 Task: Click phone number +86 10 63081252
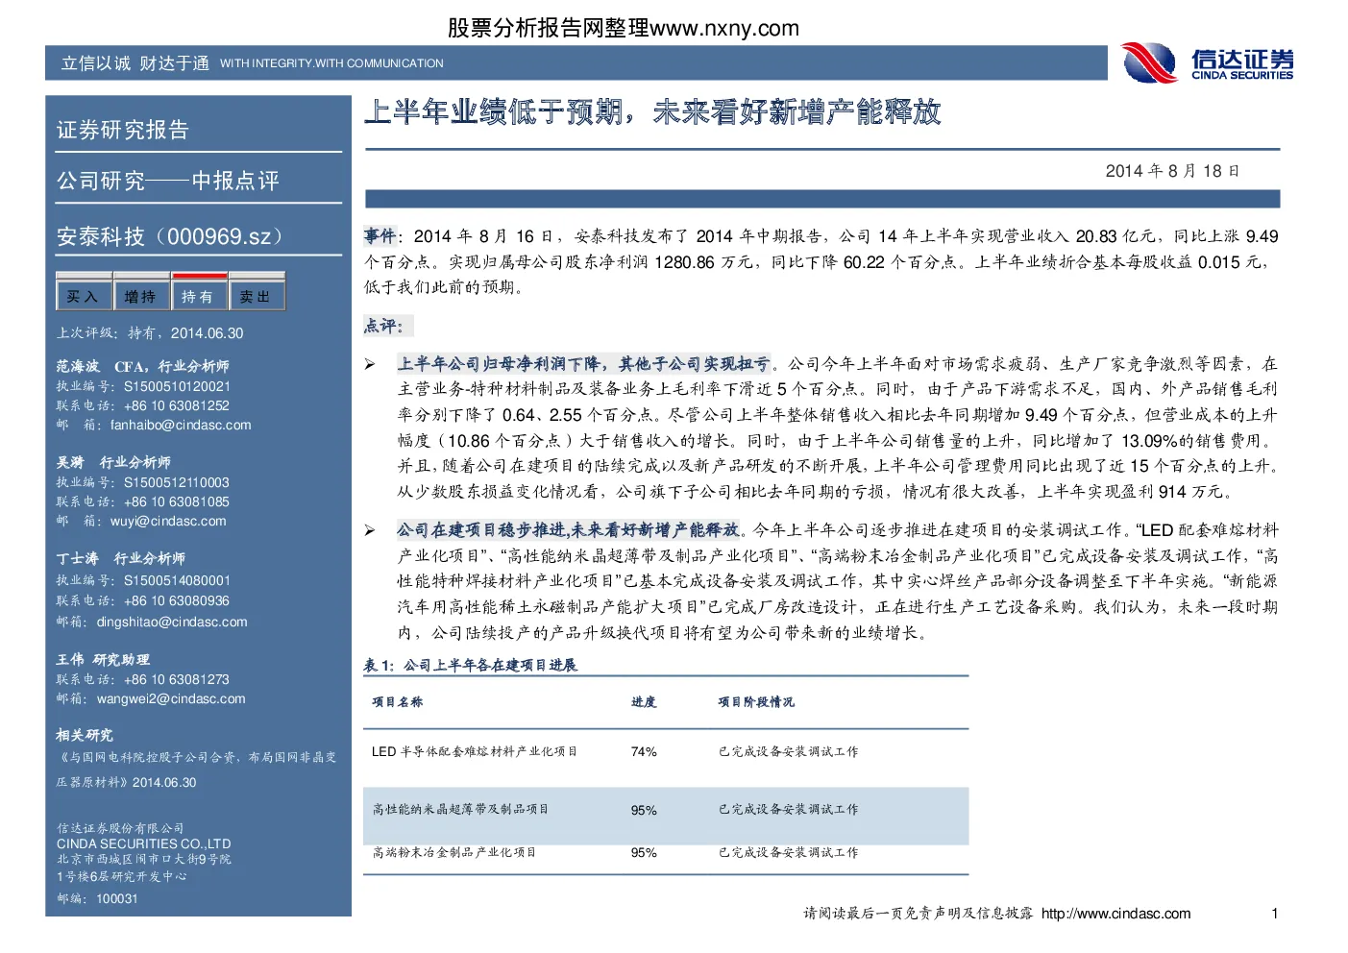click(x=177, y=405)
